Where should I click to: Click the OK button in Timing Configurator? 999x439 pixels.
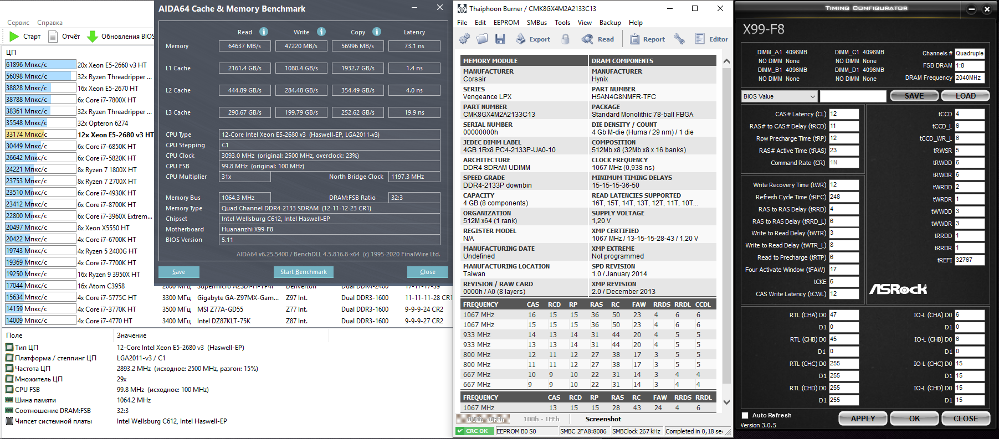[914, 419]
